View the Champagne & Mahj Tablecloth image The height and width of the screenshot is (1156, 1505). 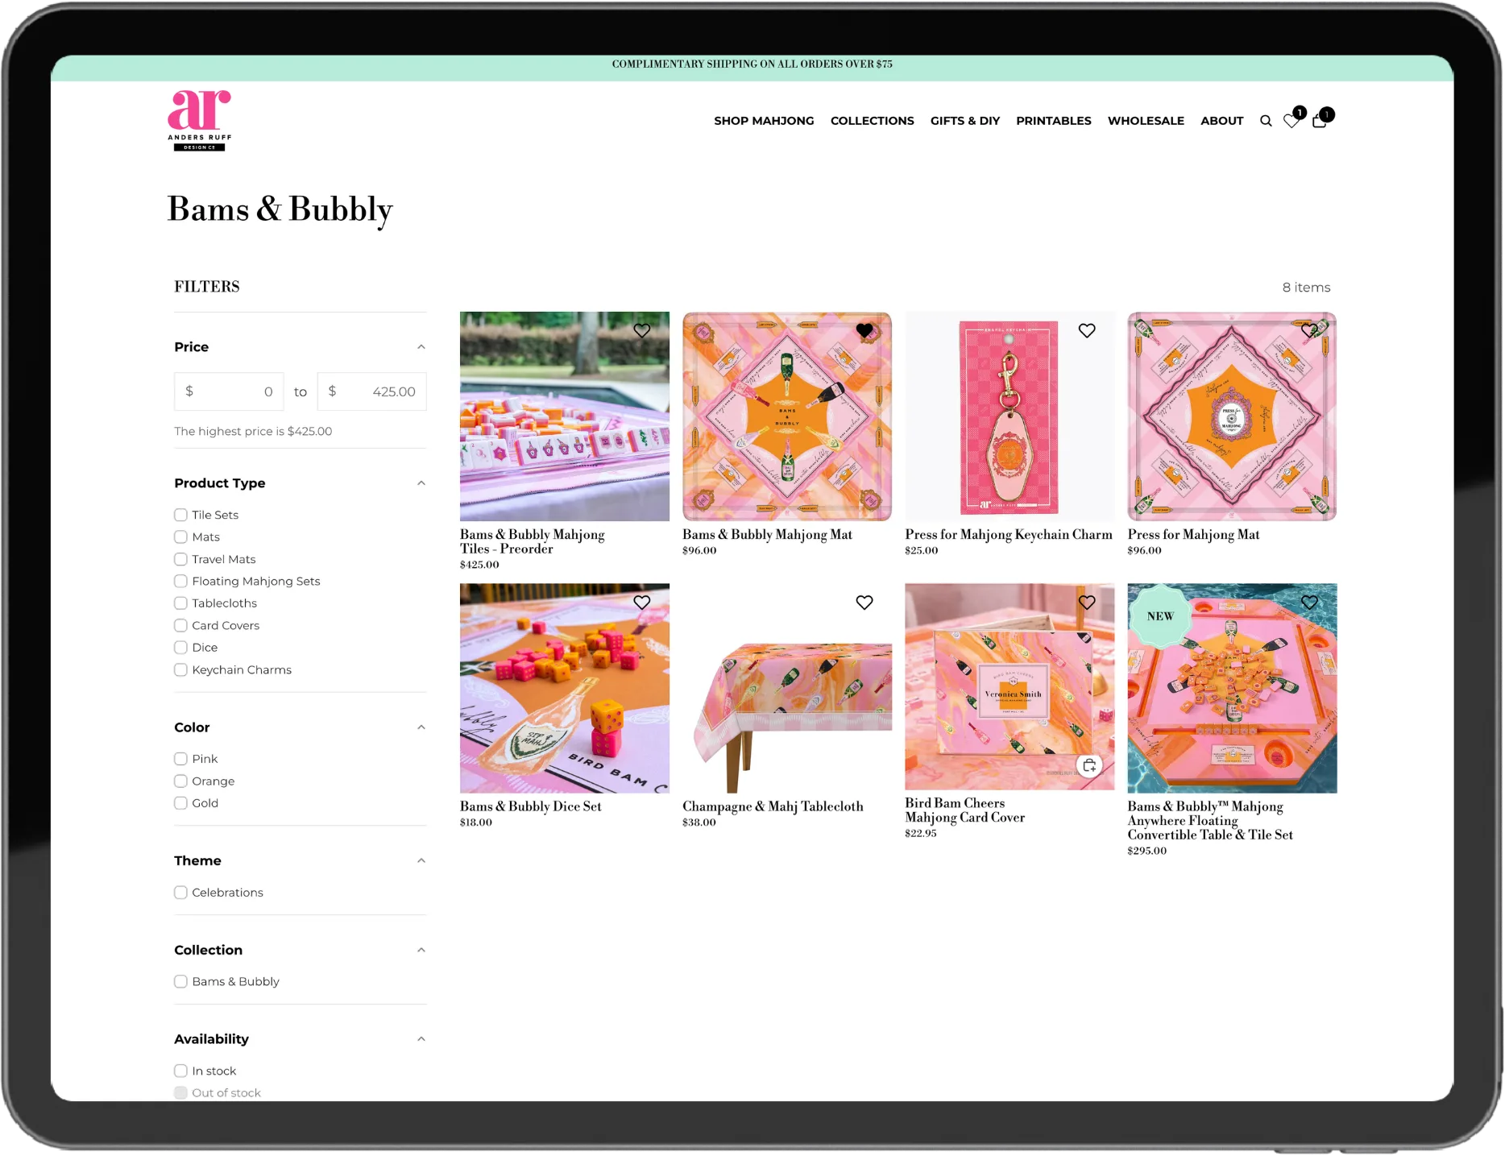(787, 689)
